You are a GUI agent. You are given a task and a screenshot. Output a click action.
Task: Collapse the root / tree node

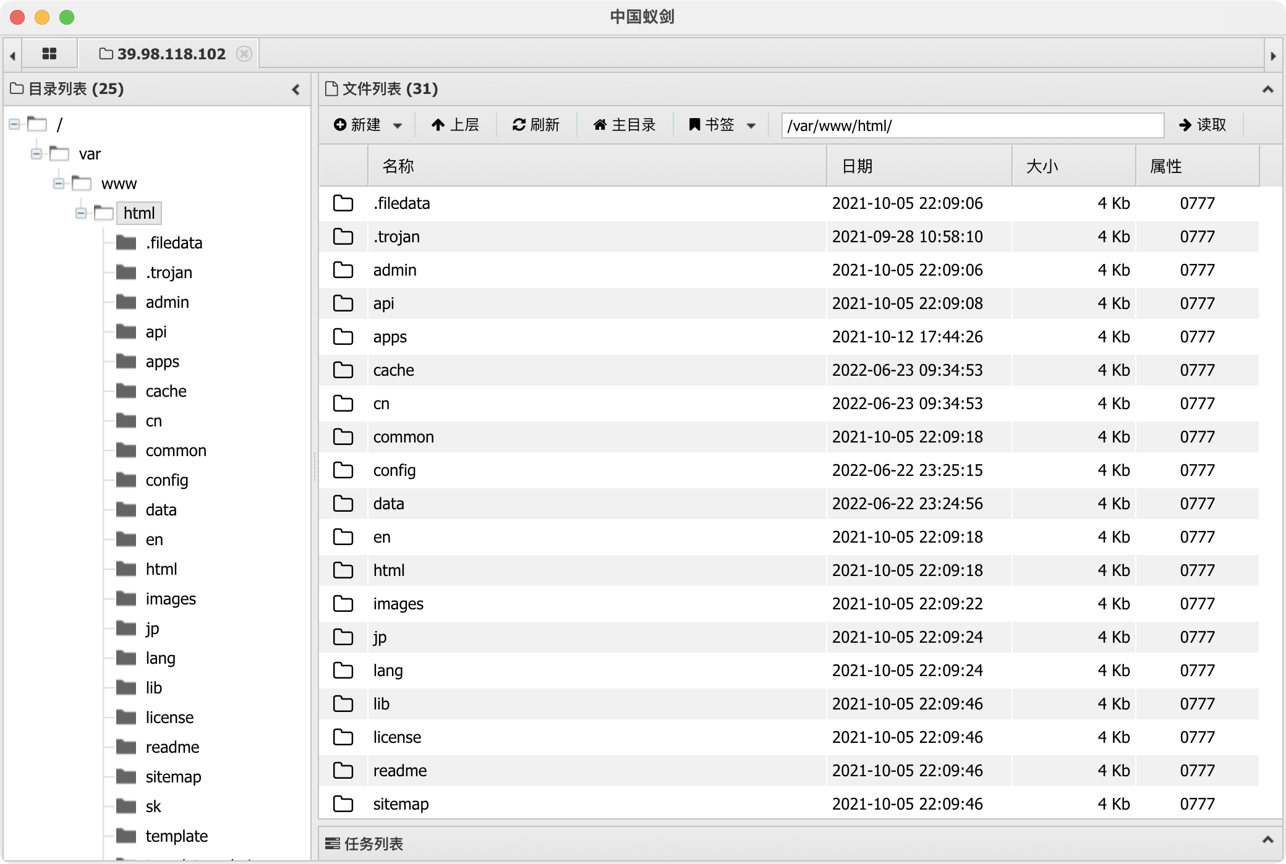click(14, 124)
